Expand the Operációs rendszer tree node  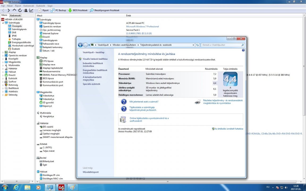click(3, 55)
